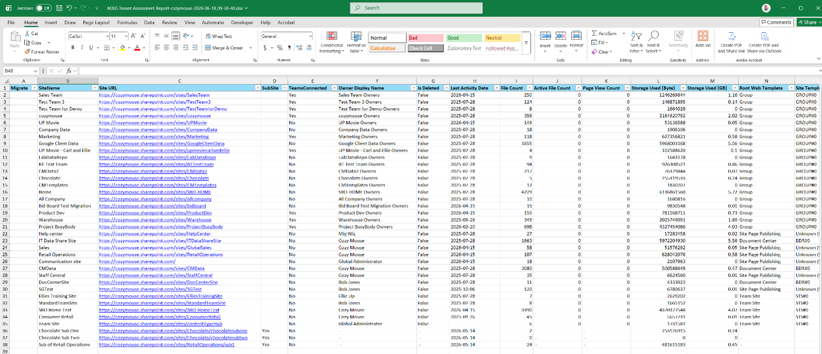This screenshot has width=822, height=354.
Task: Open the font size dropdown
Action: coord(126,36)
